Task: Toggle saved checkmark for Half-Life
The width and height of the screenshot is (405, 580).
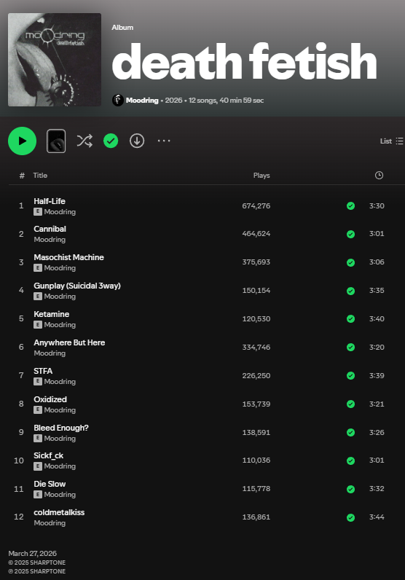Action: (350, 205)
